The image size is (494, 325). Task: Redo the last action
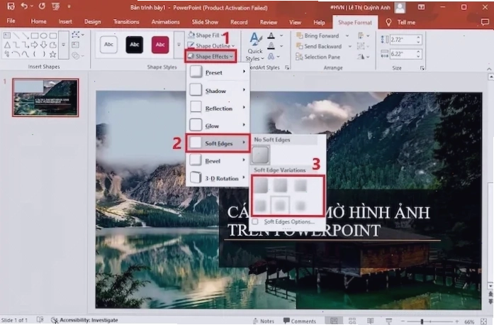point(42,6)
